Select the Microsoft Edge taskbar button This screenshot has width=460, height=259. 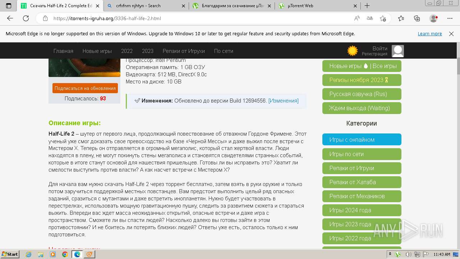(77, 254)
